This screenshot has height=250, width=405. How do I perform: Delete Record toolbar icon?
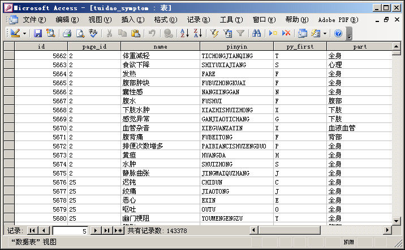tap(286, 33)
